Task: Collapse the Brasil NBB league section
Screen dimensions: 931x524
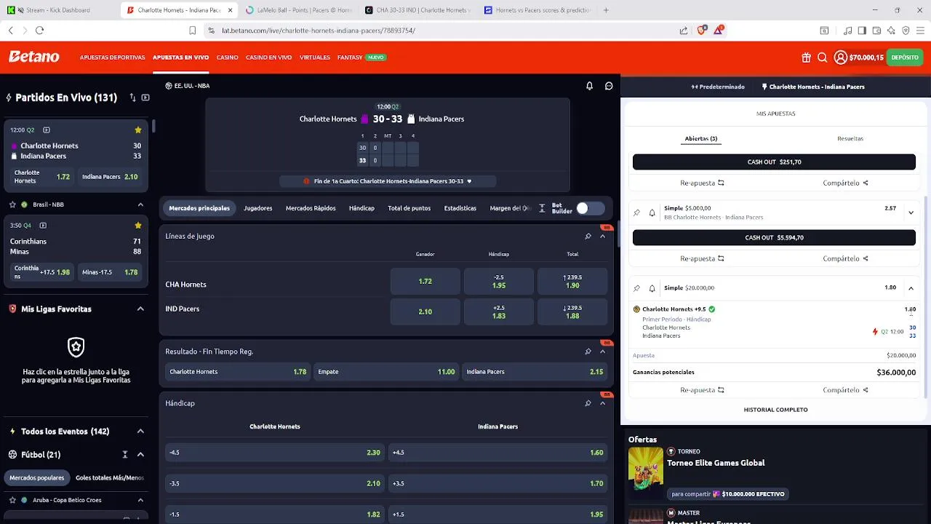Action: pos(140,205)
